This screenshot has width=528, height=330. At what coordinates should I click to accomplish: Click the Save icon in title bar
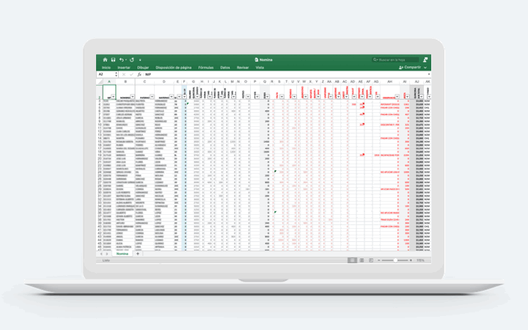(113, 59)
